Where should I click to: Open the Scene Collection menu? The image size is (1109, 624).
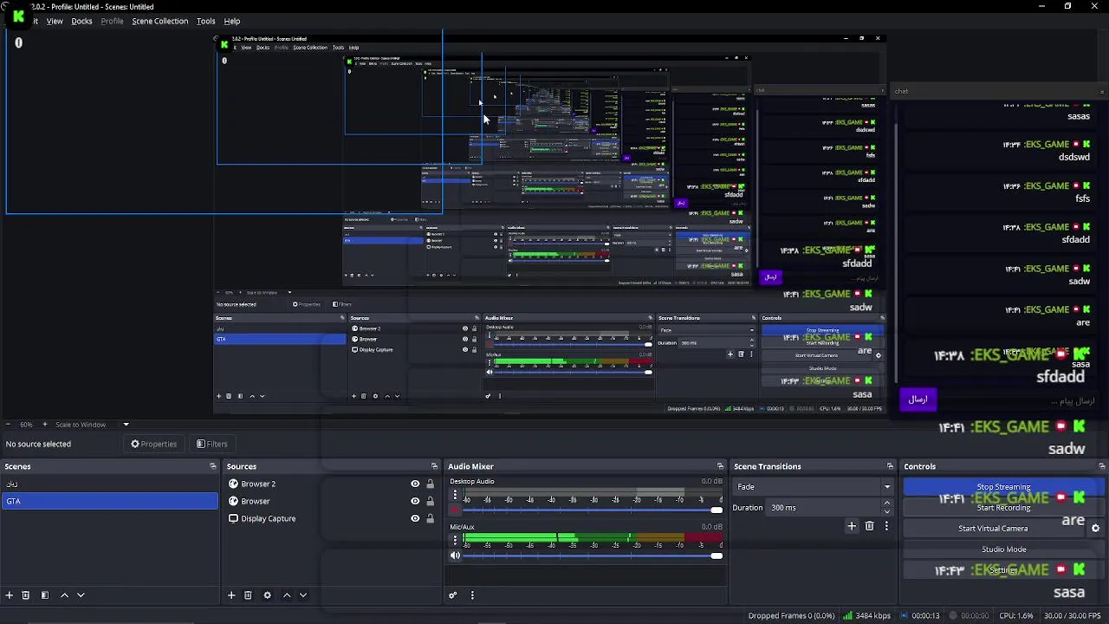[x=159, y=21]
